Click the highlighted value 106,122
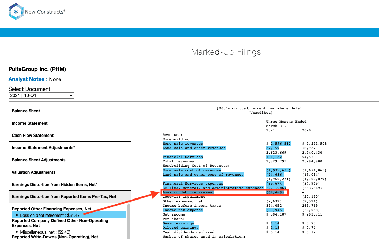 pyautogui.click(x=274, y=157)
